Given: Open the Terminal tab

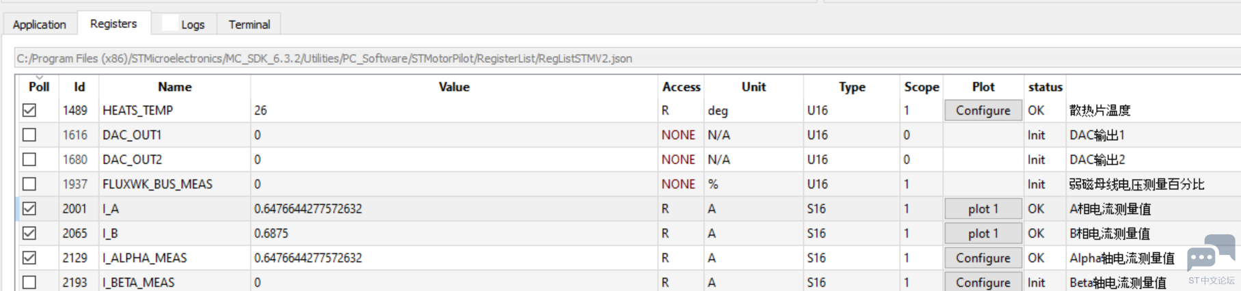Looking at the screenshot, I should tap(249, 24).
